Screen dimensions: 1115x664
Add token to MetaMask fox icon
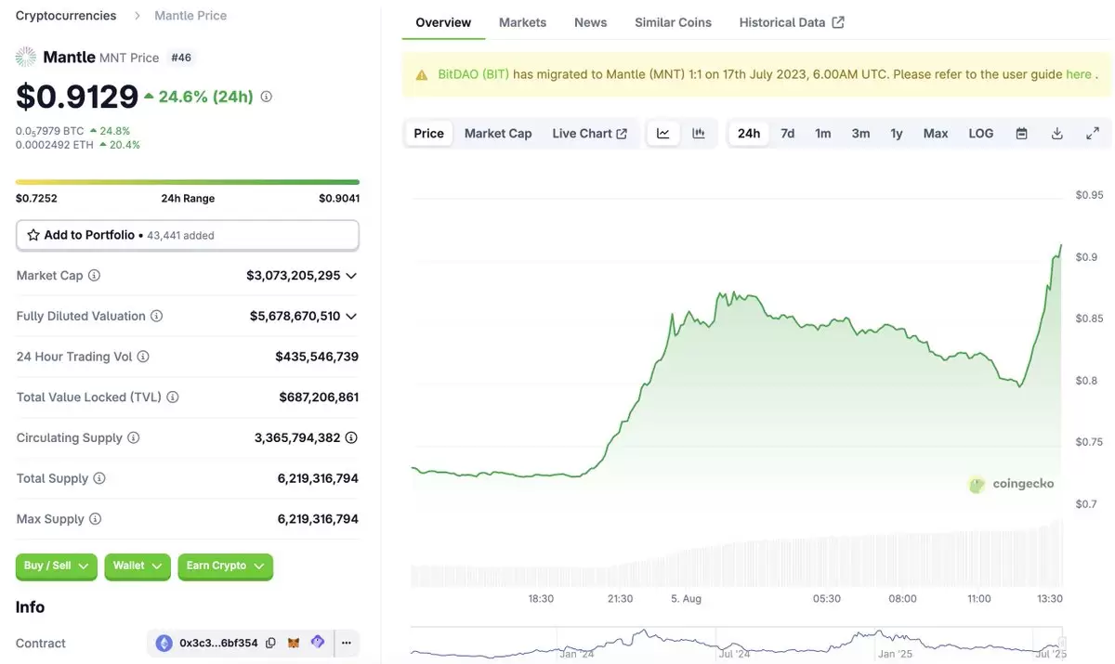pos(294,643)
